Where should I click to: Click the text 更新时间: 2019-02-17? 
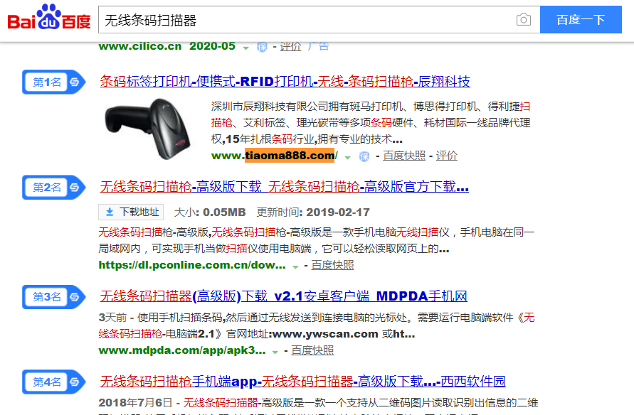(x=313, y=212)
